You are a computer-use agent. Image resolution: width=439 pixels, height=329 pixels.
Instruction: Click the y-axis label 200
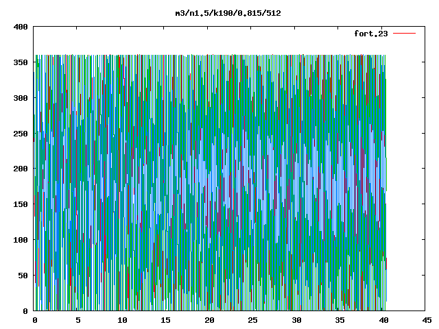21,169
